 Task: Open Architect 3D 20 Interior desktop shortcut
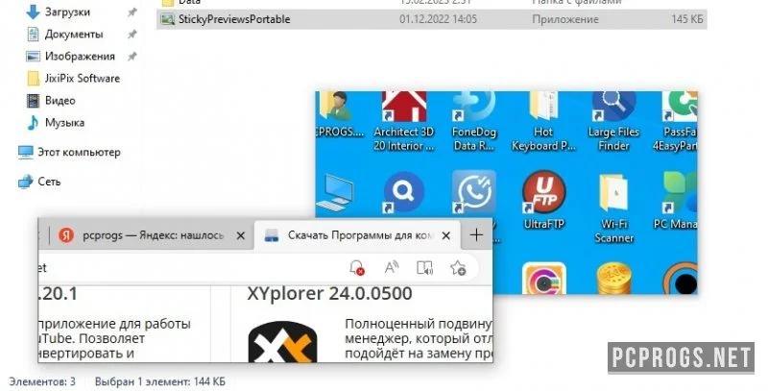[x=403, y=121]
